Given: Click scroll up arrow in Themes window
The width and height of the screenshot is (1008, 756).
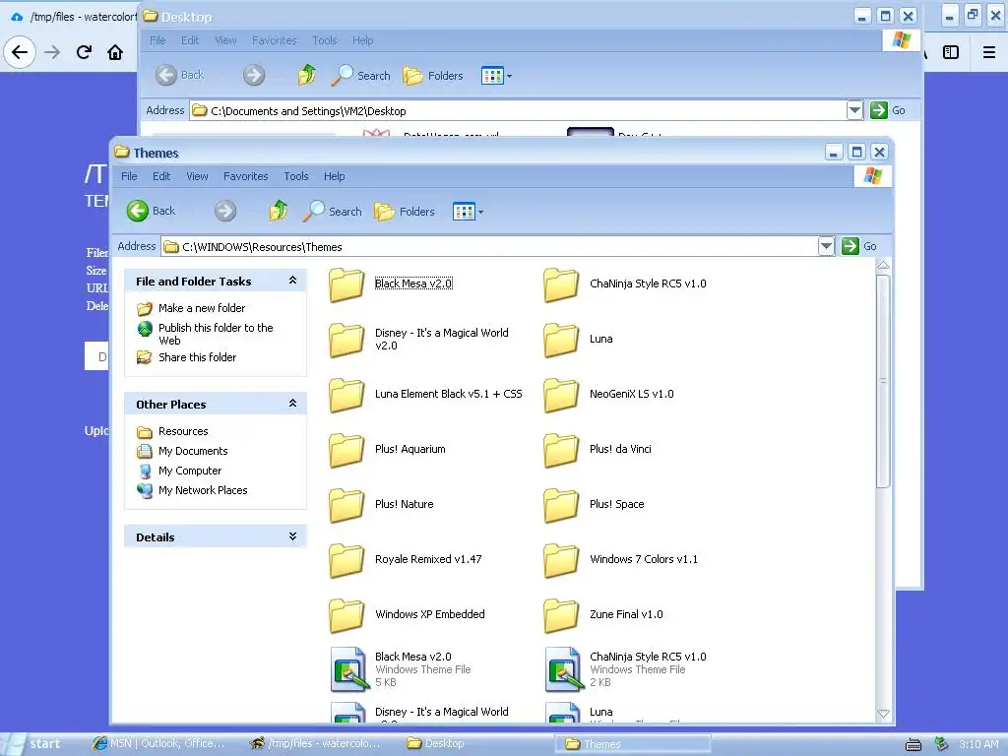Looking at the screenshot, I should pos(883,266).
